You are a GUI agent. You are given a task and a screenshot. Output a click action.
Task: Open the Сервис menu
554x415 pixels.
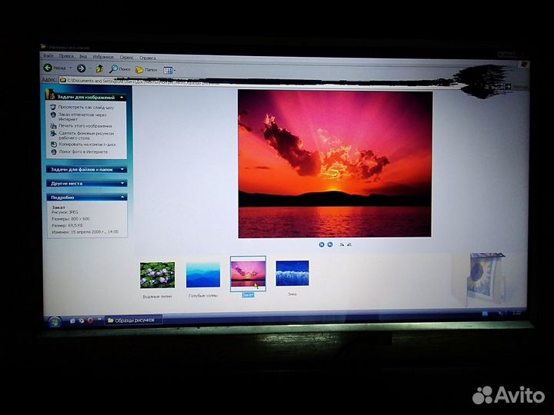[x=126, y=57]
